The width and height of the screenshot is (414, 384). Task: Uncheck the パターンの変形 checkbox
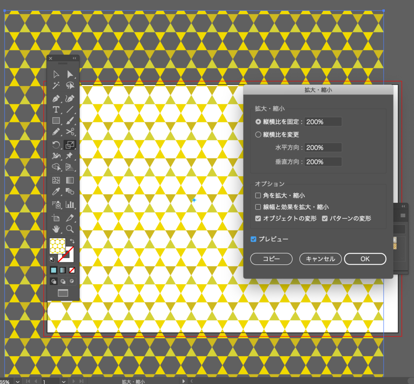click(325, 219)
